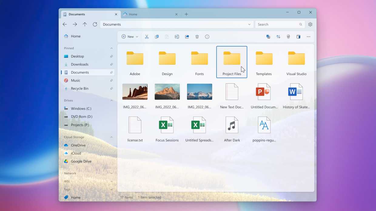Collapse the Drives section
The height and width of the screenshot is (211, 376).
point(111,100)
